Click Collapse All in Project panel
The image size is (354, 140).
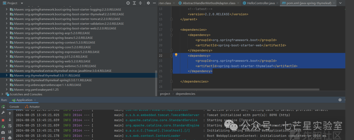pos(140,3)
